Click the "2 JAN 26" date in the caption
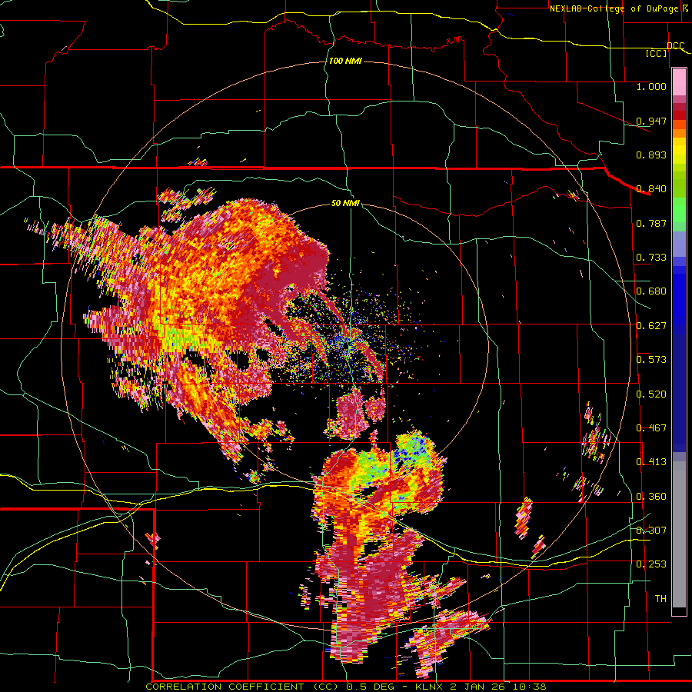Viewport: 692px width, 692px height. 479,687
